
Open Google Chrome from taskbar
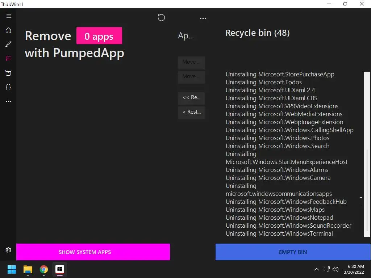tap(44, 269)
